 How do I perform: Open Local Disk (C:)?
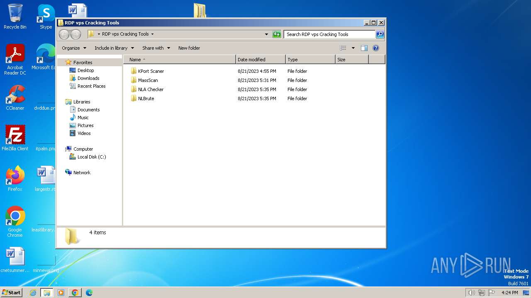coord(92,157)
